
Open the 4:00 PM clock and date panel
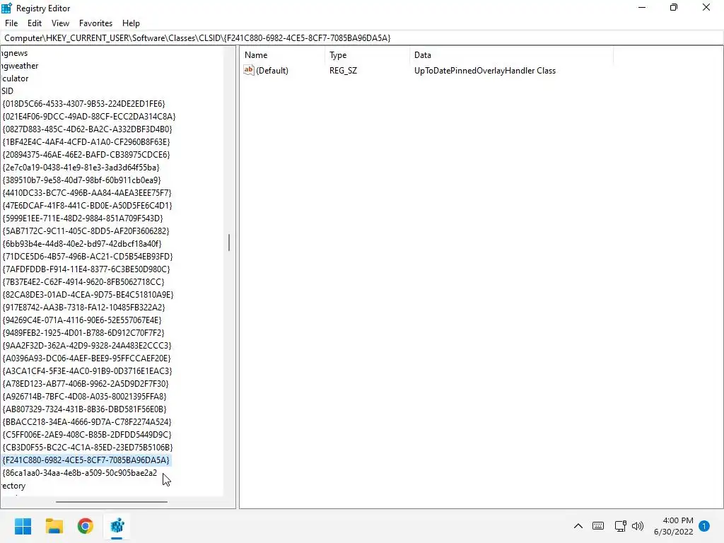(674, 526)
